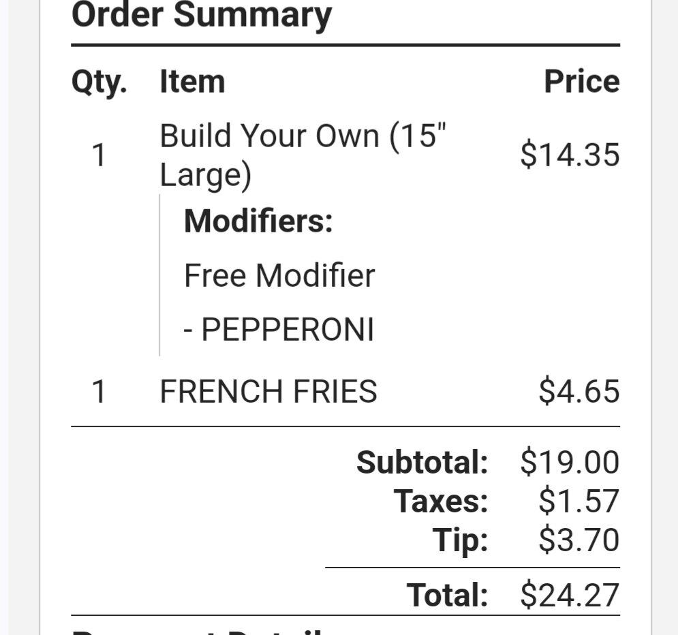Click the $1.57 taxes amount
The height and width of the screenshot is (635, 678).
tap(579, 501)
